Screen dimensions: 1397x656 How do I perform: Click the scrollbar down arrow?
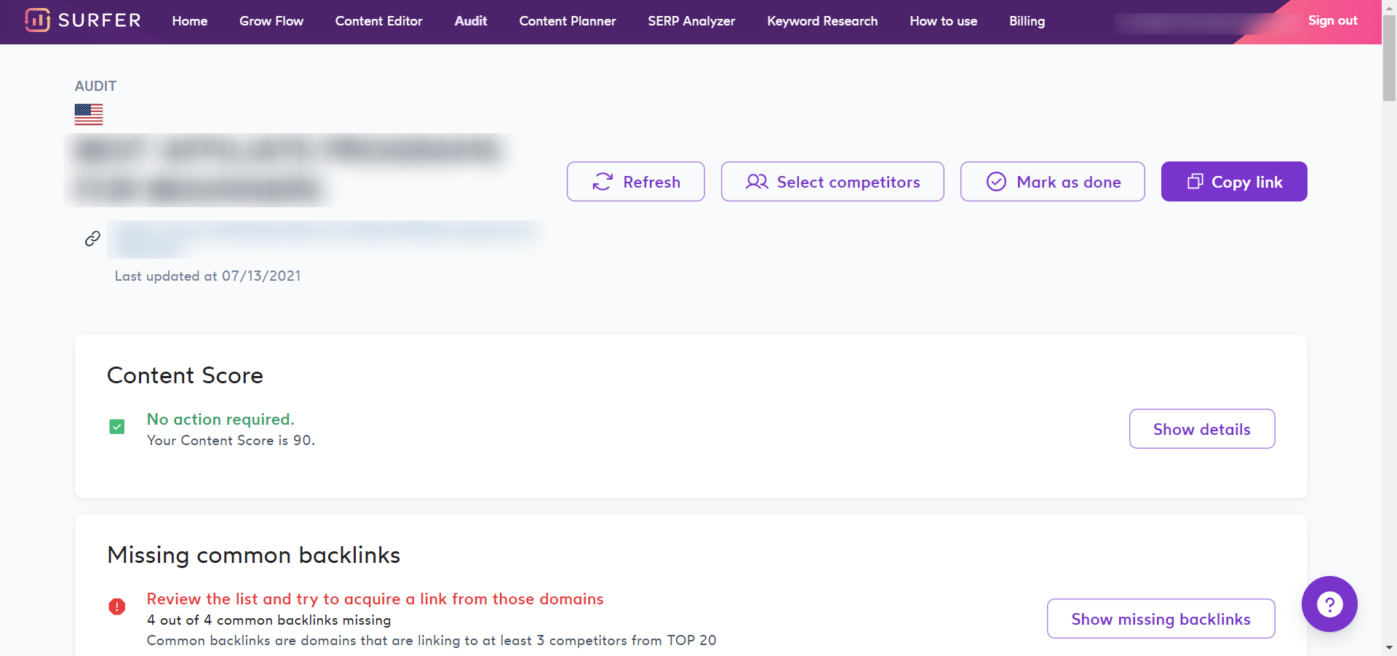[x=1389, y=648]
